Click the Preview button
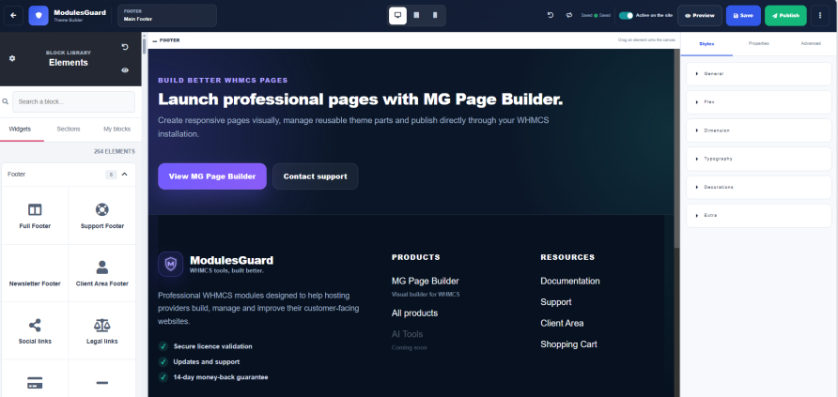This screenshot has width=838, height=397. point(700,15)
